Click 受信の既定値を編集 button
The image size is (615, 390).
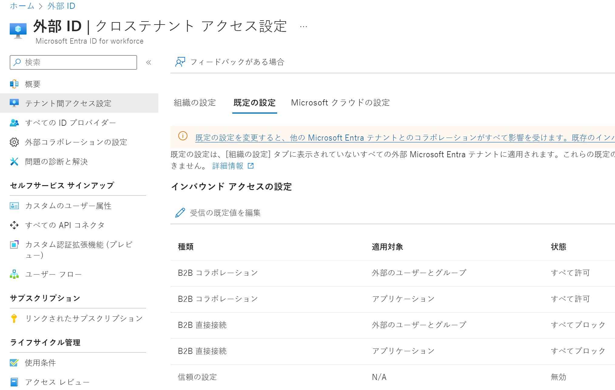(x=218, y=213)
